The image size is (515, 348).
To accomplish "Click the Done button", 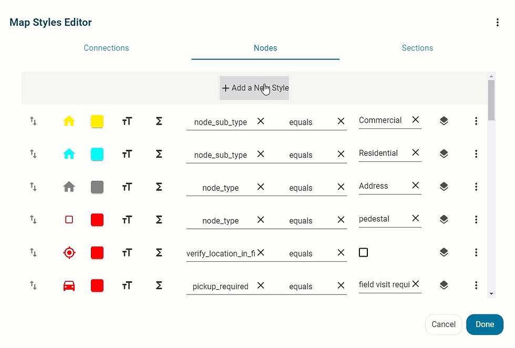I will 485,324.
